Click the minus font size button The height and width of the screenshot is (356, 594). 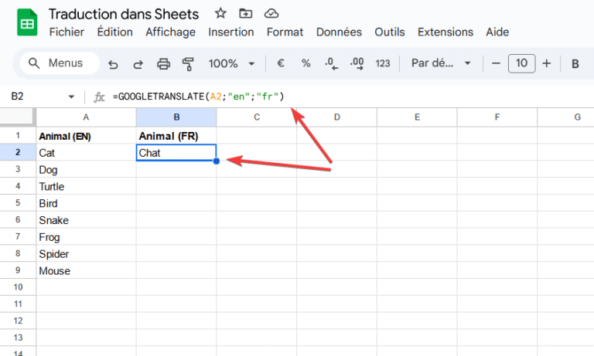pos(496,63)
